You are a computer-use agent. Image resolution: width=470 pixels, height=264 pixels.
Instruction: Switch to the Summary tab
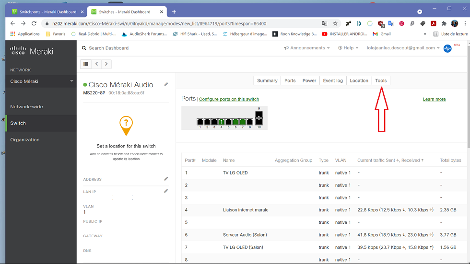tap(267, 80)
